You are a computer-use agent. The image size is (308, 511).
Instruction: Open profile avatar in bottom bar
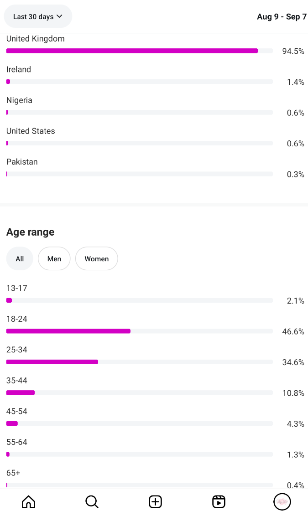282,502
